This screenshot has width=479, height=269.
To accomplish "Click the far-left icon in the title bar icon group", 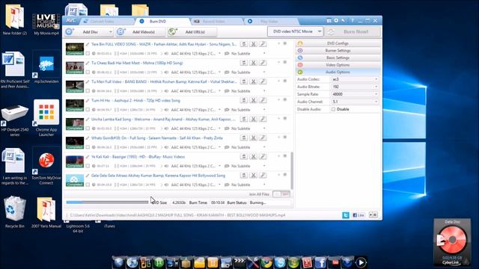I will tap(329, 20).
